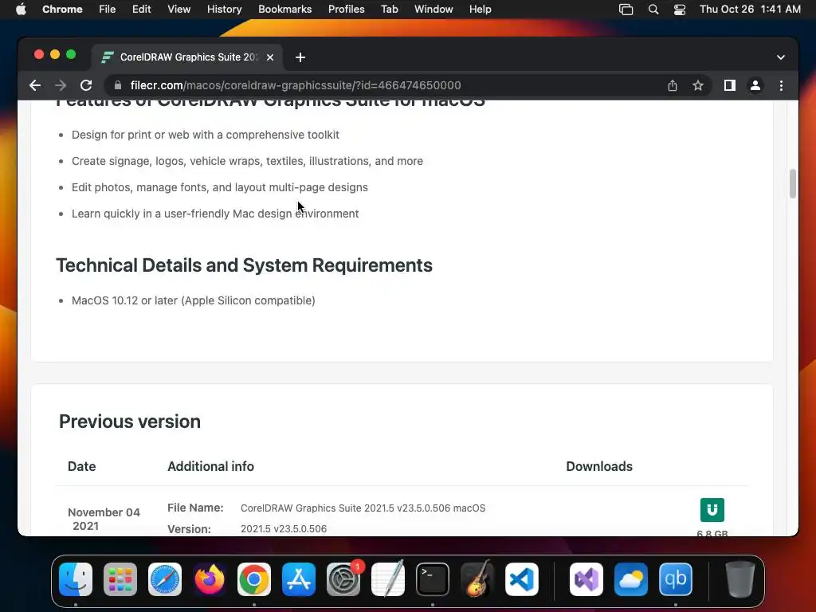This screenshot has width=816, height=612.
Task: Open the Bookmarks menu
Action: pyautogui.click(x=284, y=10)
